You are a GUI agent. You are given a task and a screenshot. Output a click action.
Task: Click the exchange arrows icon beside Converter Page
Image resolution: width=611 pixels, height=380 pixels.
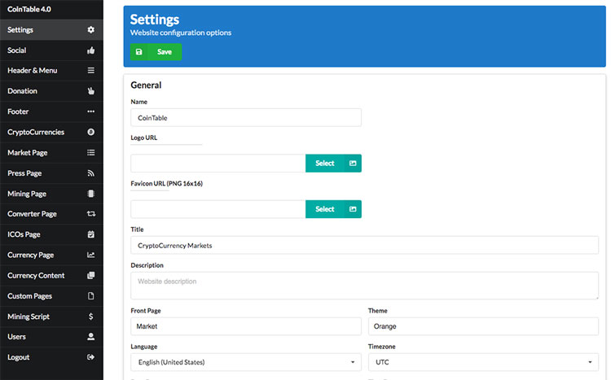coord(91,214)
